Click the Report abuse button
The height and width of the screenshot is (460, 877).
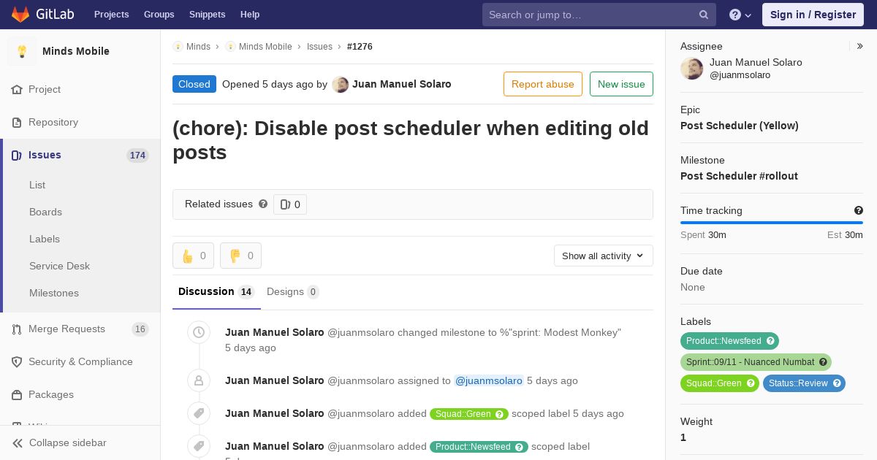pyautogui.click(x=543, y=84)
